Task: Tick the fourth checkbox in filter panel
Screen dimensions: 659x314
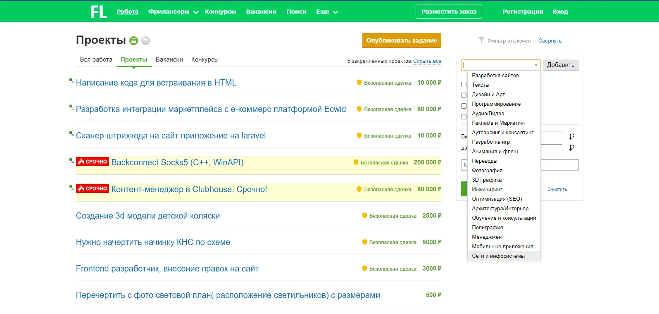Action: [x=464, y=117]
